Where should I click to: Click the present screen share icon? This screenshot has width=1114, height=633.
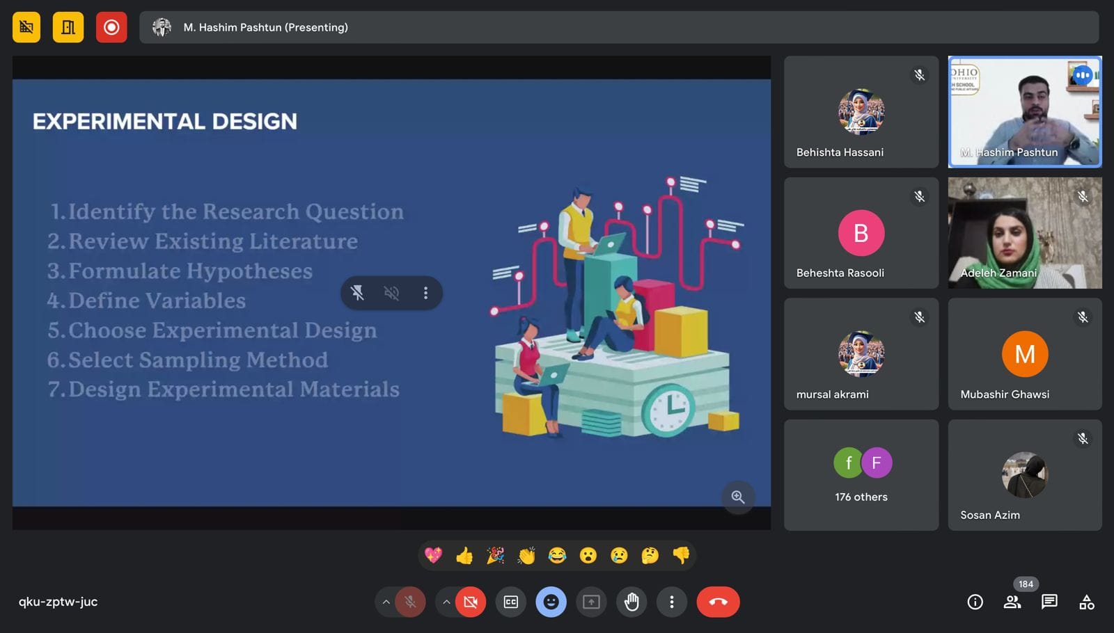(x=591, y=602)
